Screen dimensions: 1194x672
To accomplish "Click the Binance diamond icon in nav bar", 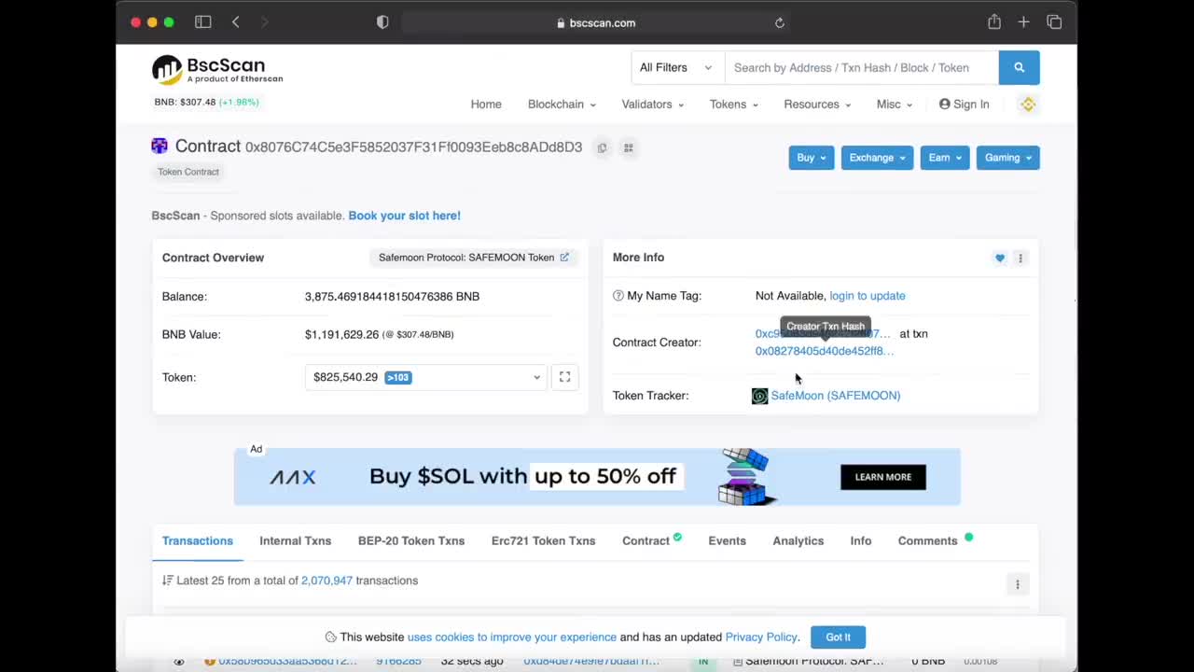I will coord(1028,105).
